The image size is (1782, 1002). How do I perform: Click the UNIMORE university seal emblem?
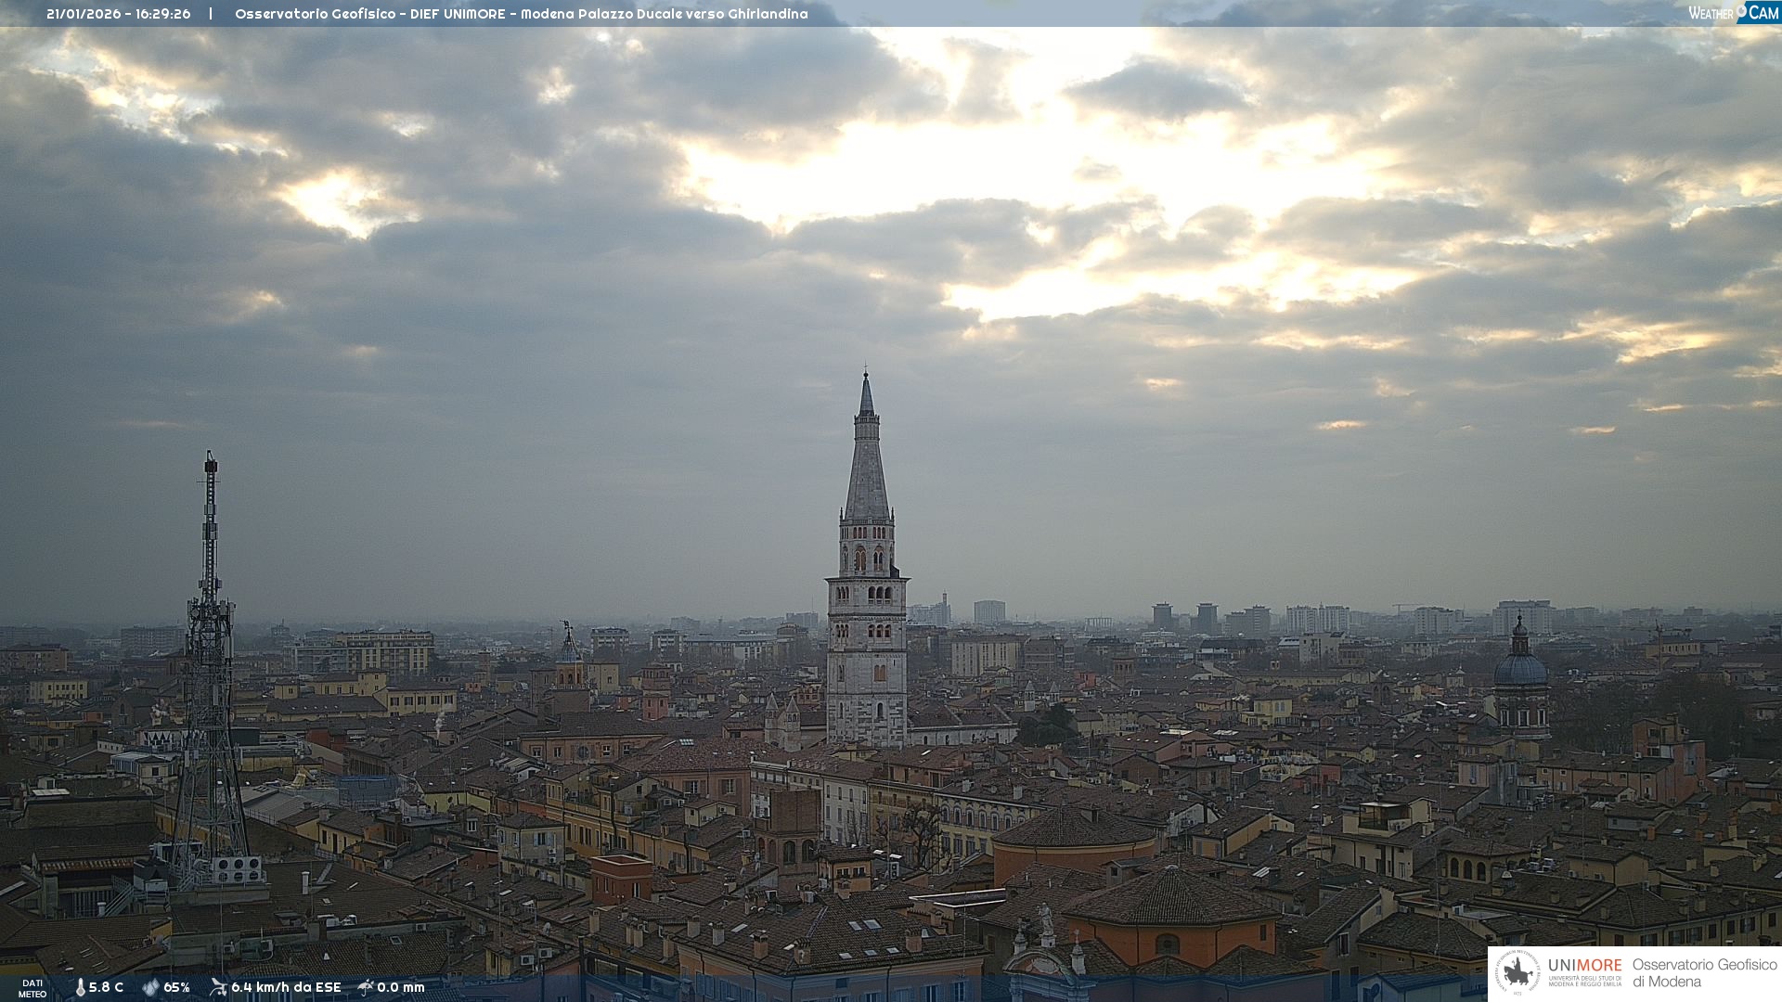click(x=1517, y=973)
